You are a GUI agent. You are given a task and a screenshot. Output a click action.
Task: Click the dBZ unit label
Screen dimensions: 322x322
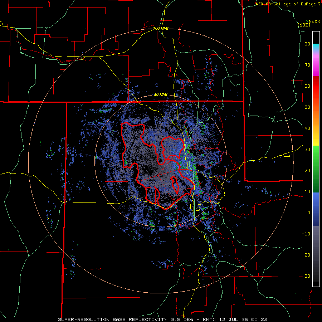[x=304, y=25]
